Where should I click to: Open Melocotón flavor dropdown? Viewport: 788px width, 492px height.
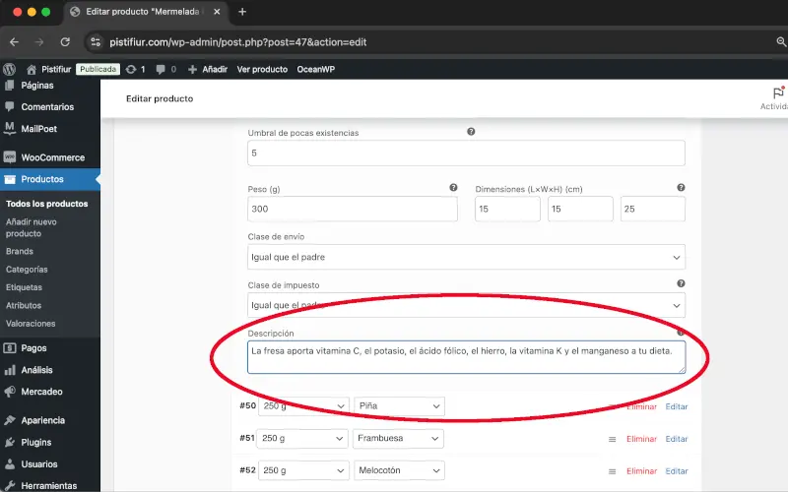(399, 470)
